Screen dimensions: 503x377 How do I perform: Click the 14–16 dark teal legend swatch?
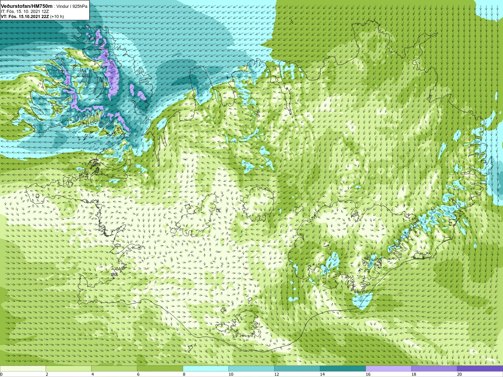coord(343,369)
